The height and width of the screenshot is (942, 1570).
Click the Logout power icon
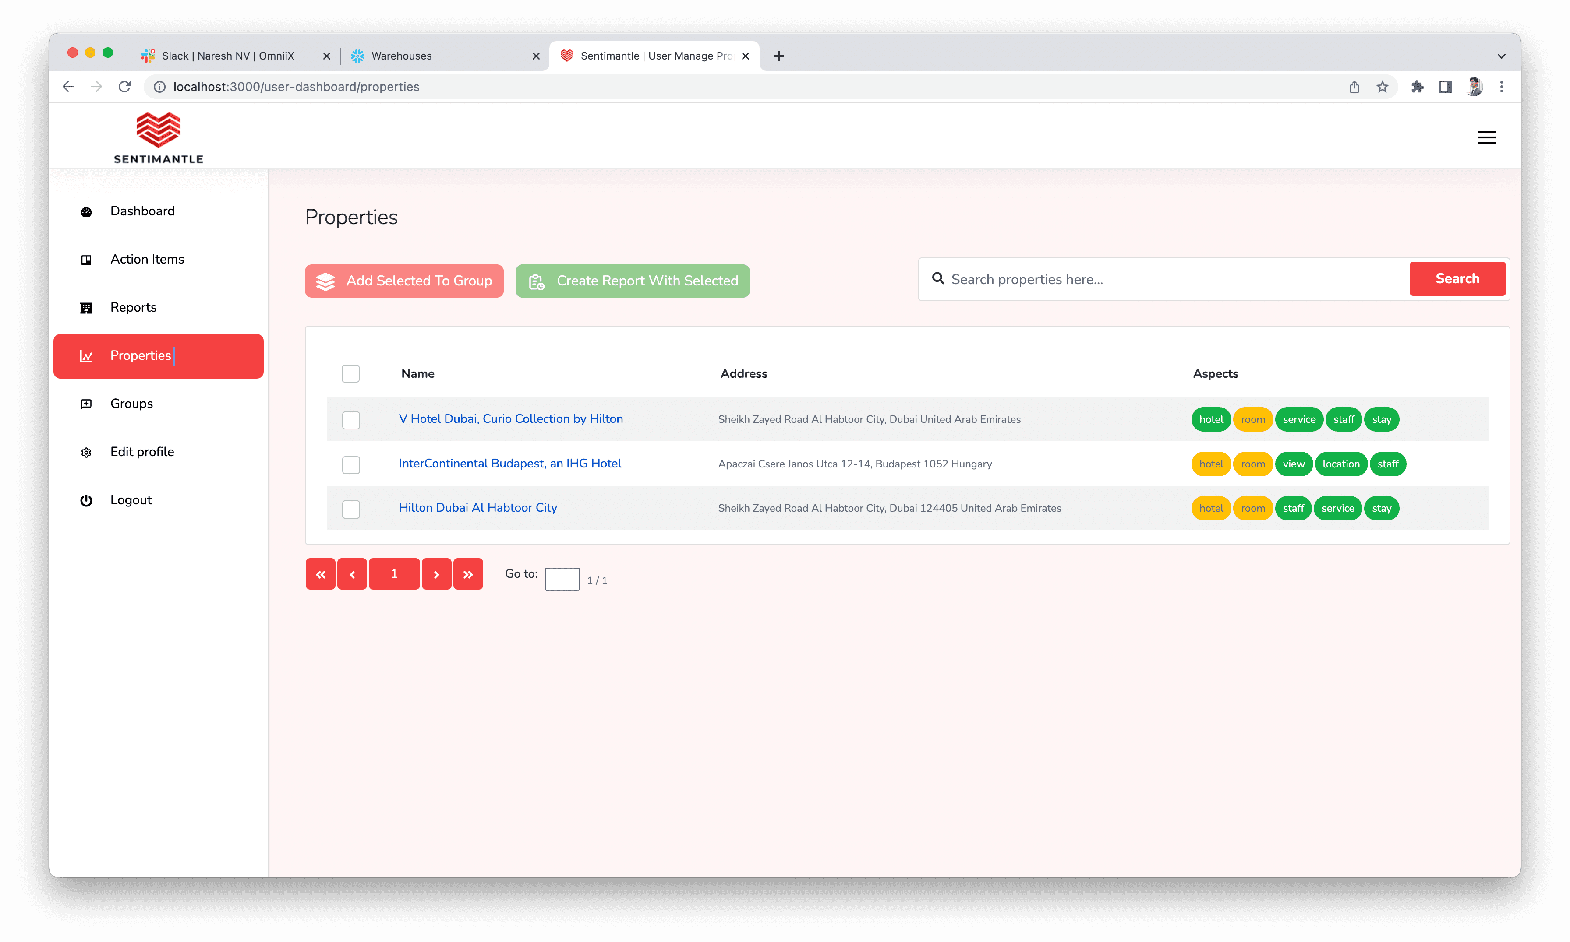coord(86,500)
